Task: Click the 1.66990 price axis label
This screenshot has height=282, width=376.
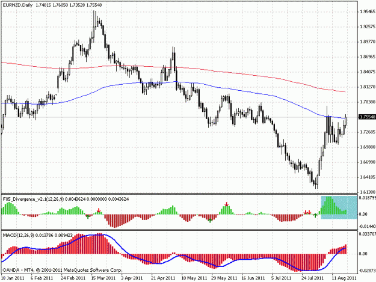Action: coord(368,162)
